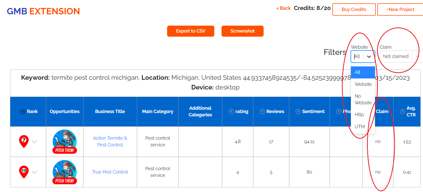Click the Photos column sort arrow icon
423x192 pixels.
(339, 112)
